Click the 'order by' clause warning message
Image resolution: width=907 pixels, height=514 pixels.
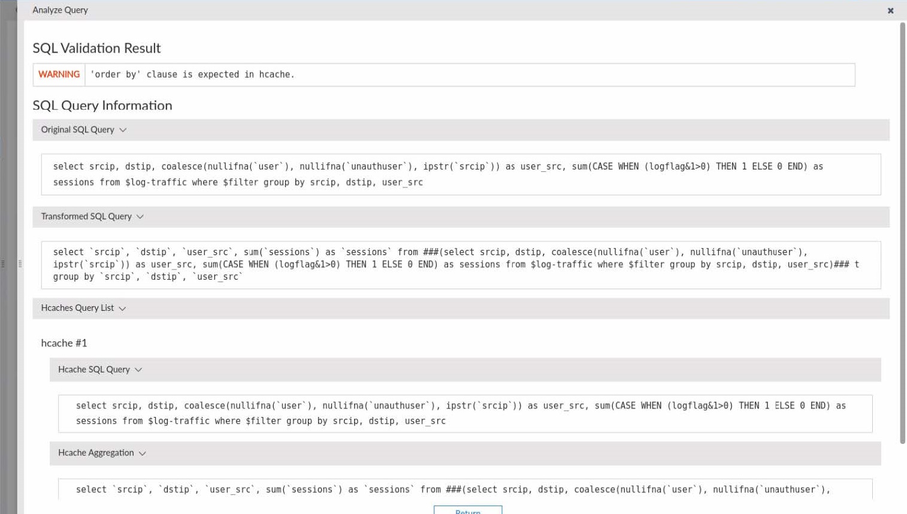[x=192, y=75]
